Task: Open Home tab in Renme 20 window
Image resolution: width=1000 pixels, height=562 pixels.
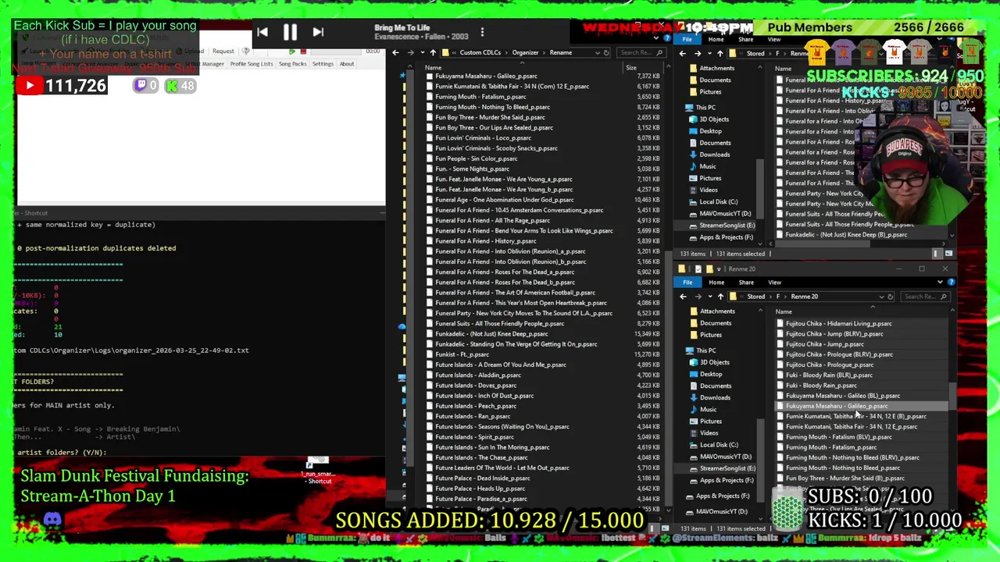Action: (x=716, y=283)
